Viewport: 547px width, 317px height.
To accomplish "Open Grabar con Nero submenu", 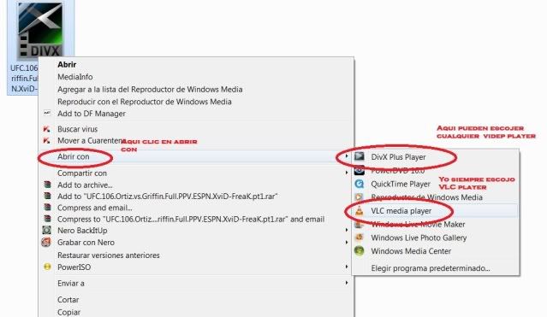I will click(86, 243).
